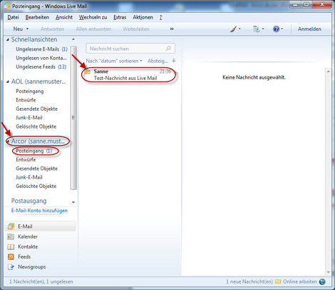
Task: Open the AOL Entwürfe folder
Action: click(x=26, y=100)
